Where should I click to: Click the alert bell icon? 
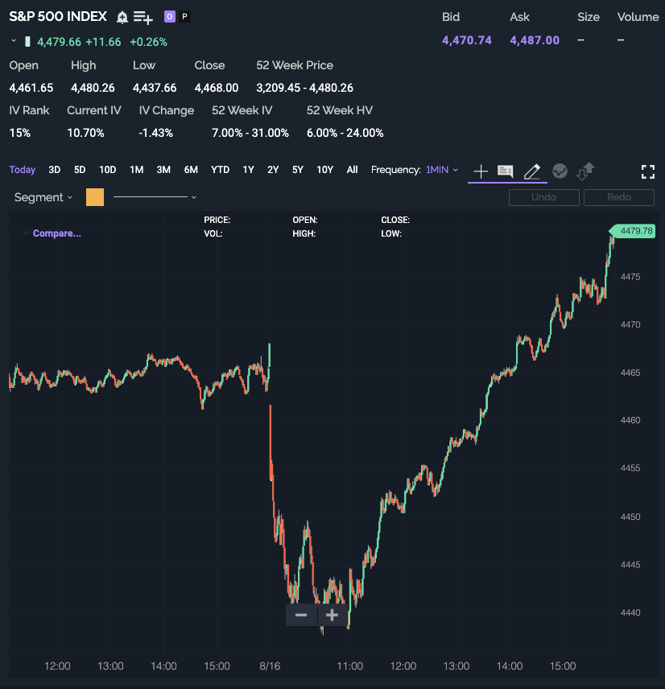point(122,17)
